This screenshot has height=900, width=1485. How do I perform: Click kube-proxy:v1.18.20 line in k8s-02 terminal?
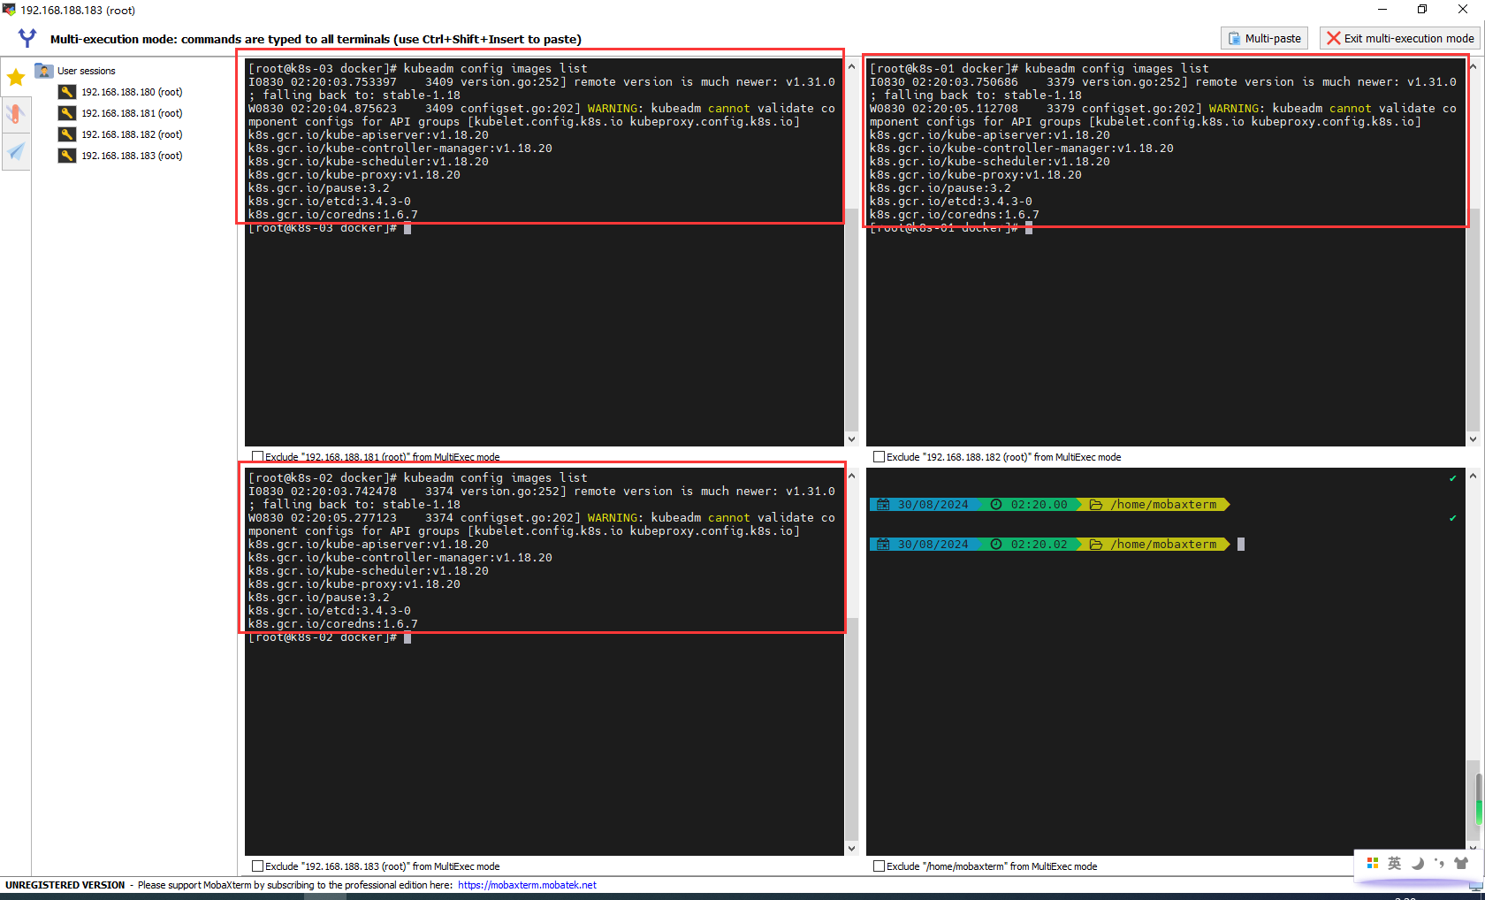coord(354,584)
